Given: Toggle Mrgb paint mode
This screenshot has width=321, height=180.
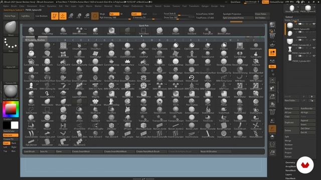Looking at the screenshot, I should pyautogui.click(x=102, y=14).
